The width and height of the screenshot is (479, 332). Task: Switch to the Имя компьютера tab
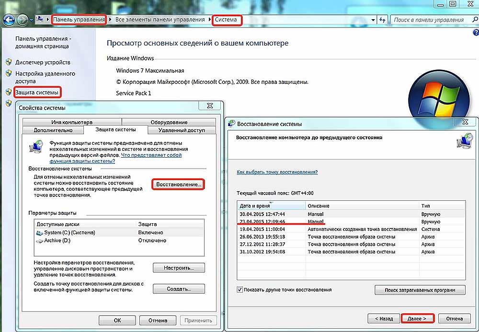71,122
